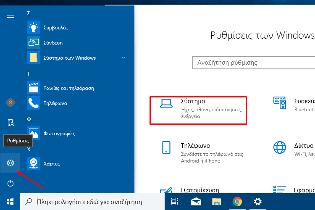Click the taskbar search box

92,202
